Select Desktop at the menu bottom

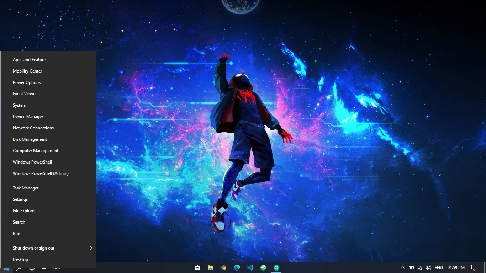click(x=48, y=259)
